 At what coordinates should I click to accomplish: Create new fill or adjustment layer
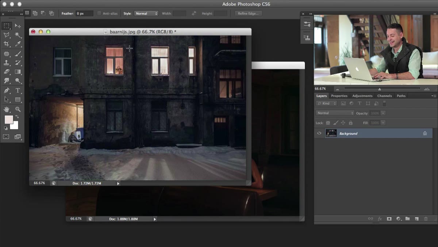(x=399, y=218)
